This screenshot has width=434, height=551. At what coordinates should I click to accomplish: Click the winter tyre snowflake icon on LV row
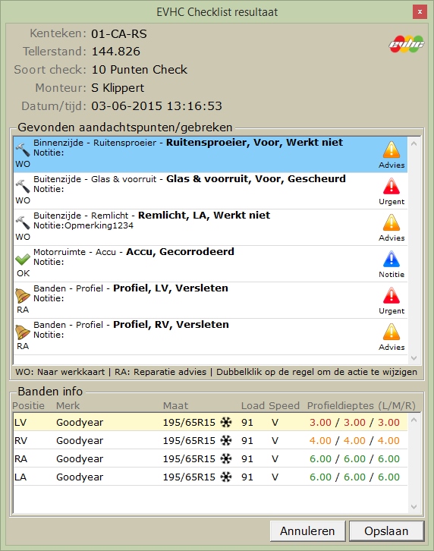tap(226, 422)
